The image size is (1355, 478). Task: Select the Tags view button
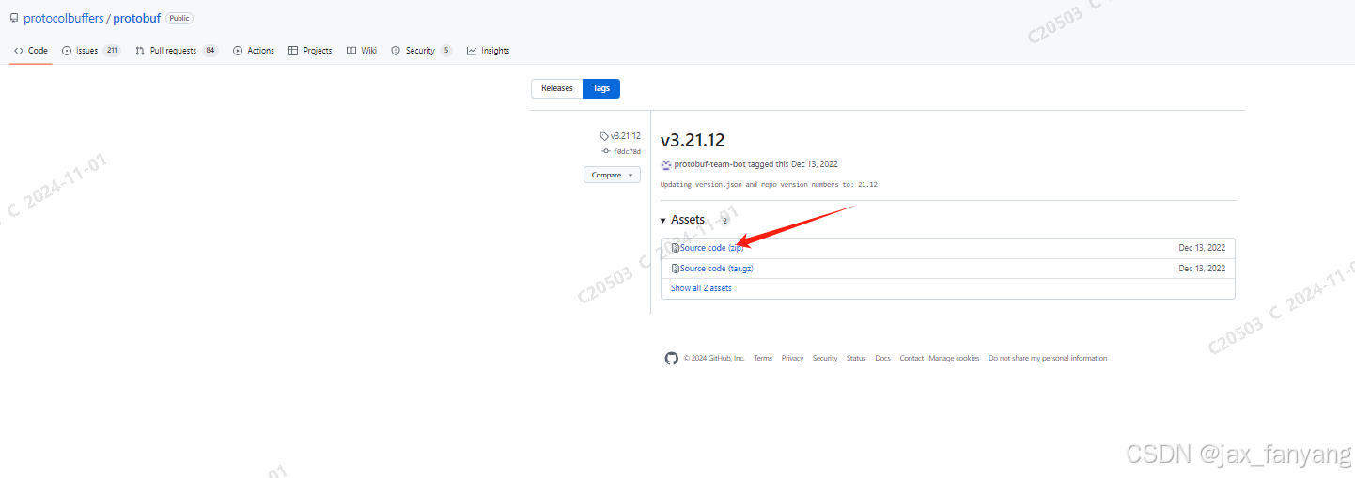(601, 88)
